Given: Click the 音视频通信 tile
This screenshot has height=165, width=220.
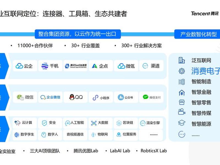Looking at the screenshot, I should (75, 134).
